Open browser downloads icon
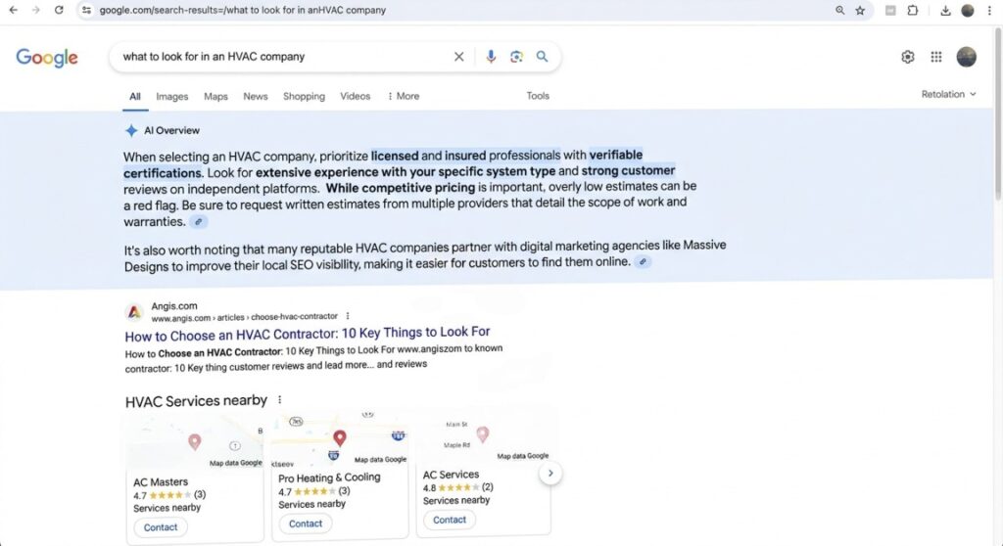The height and width of the screenshot is (546, 1003). coord(945,10)
